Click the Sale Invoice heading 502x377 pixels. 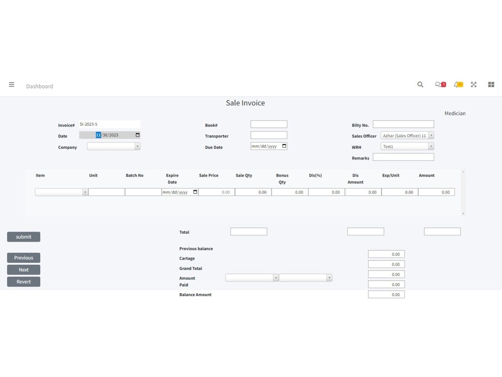[x=245, y=103]
